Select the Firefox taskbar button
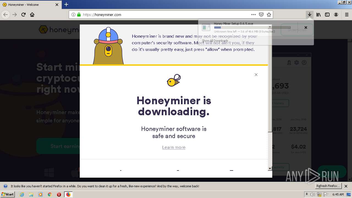Screen dimensions: 352x198 (x=68, y=194)
